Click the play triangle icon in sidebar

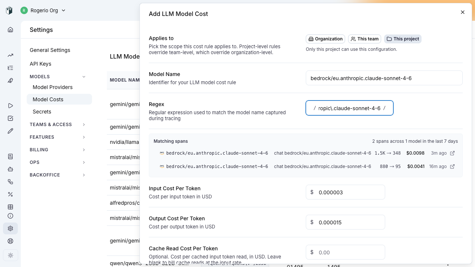10,106
